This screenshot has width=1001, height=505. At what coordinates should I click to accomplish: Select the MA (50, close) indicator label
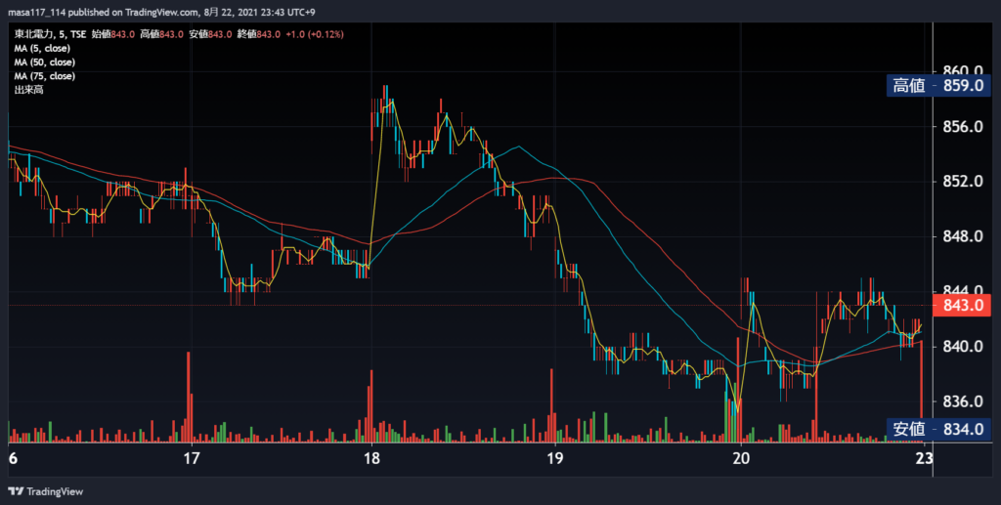coord(45,63)
